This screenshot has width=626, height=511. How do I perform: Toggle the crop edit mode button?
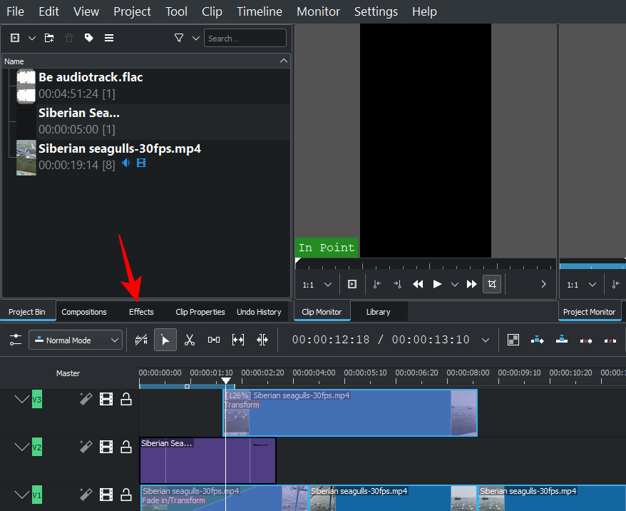pos(492,284)
